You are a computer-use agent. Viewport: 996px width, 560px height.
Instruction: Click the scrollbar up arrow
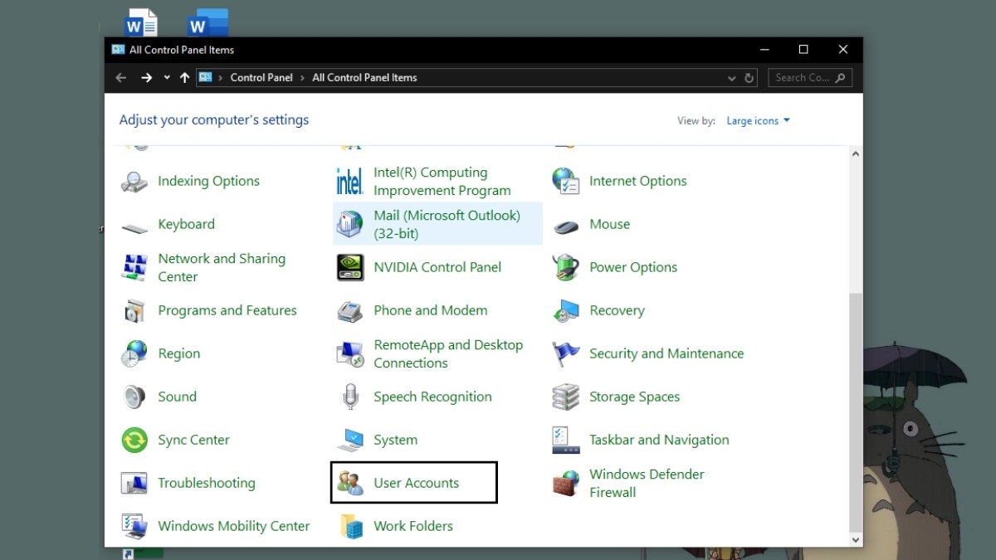coord(856,153)
